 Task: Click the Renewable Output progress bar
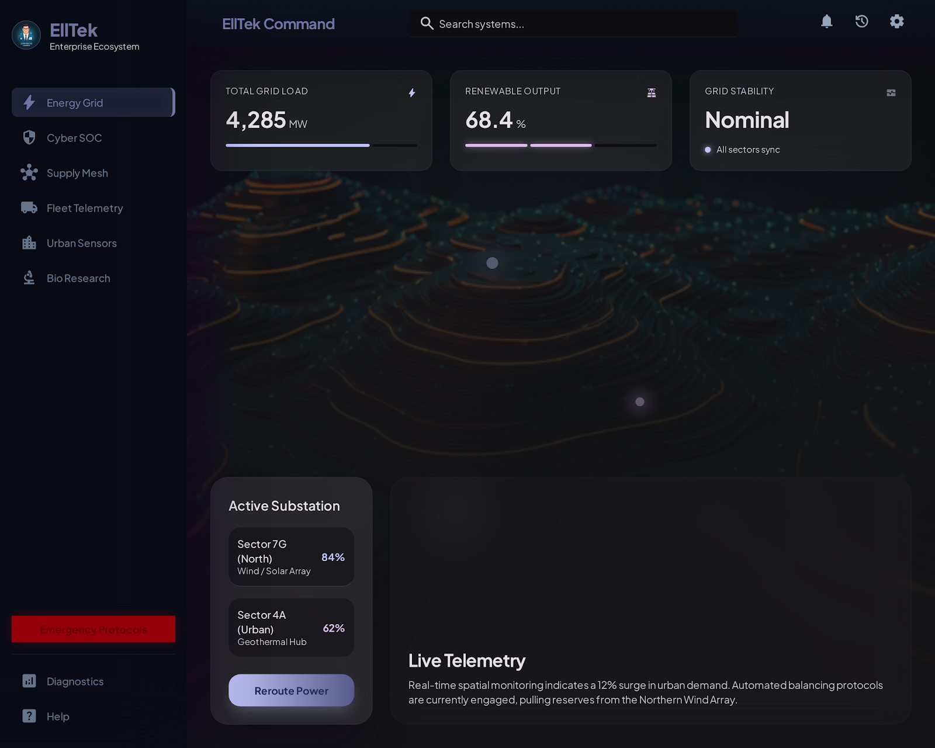[560, 145]
